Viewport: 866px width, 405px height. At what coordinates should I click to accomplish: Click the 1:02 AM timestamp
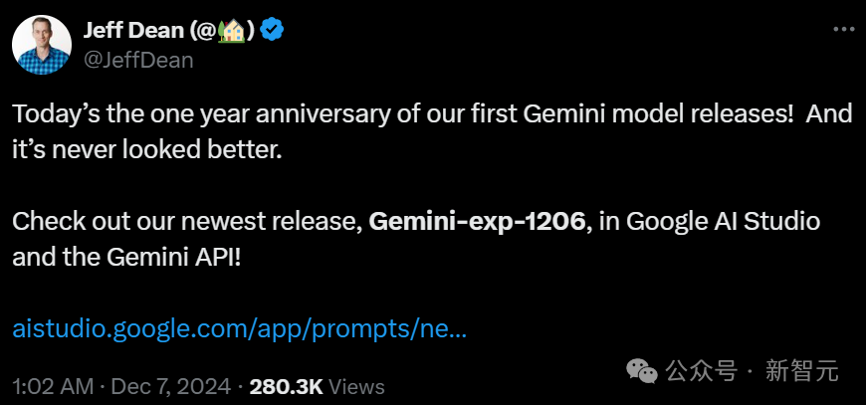coord(54,386)
